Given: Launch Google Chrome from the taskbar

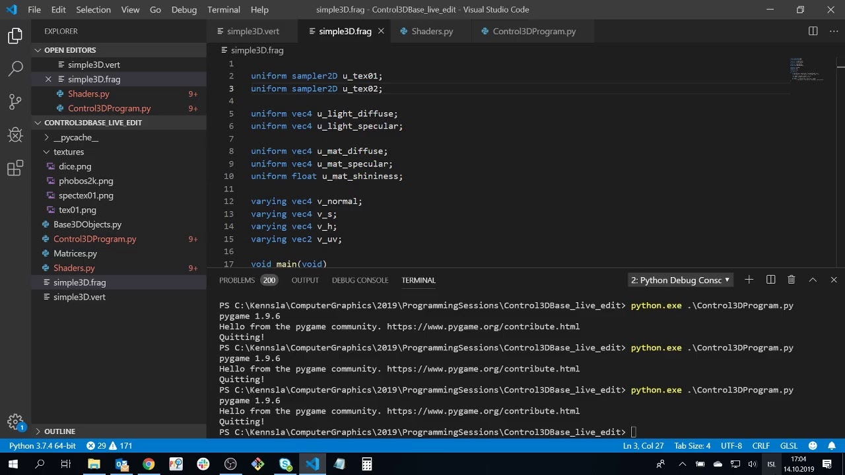Looking at the screenshot, I should [x=149, y=464].
